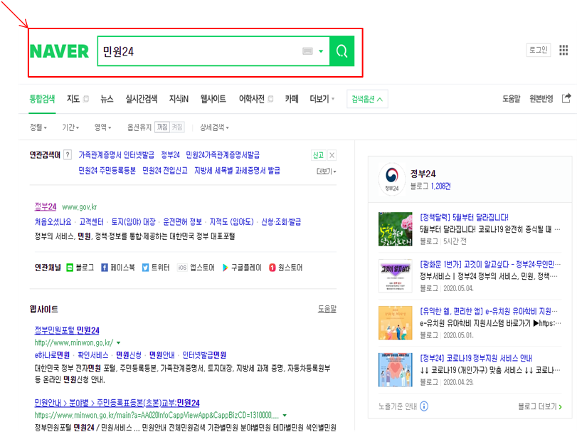Collapse the 검색옵션 panel
Screen dimensions: 577x432
click(x=367, y=99)
